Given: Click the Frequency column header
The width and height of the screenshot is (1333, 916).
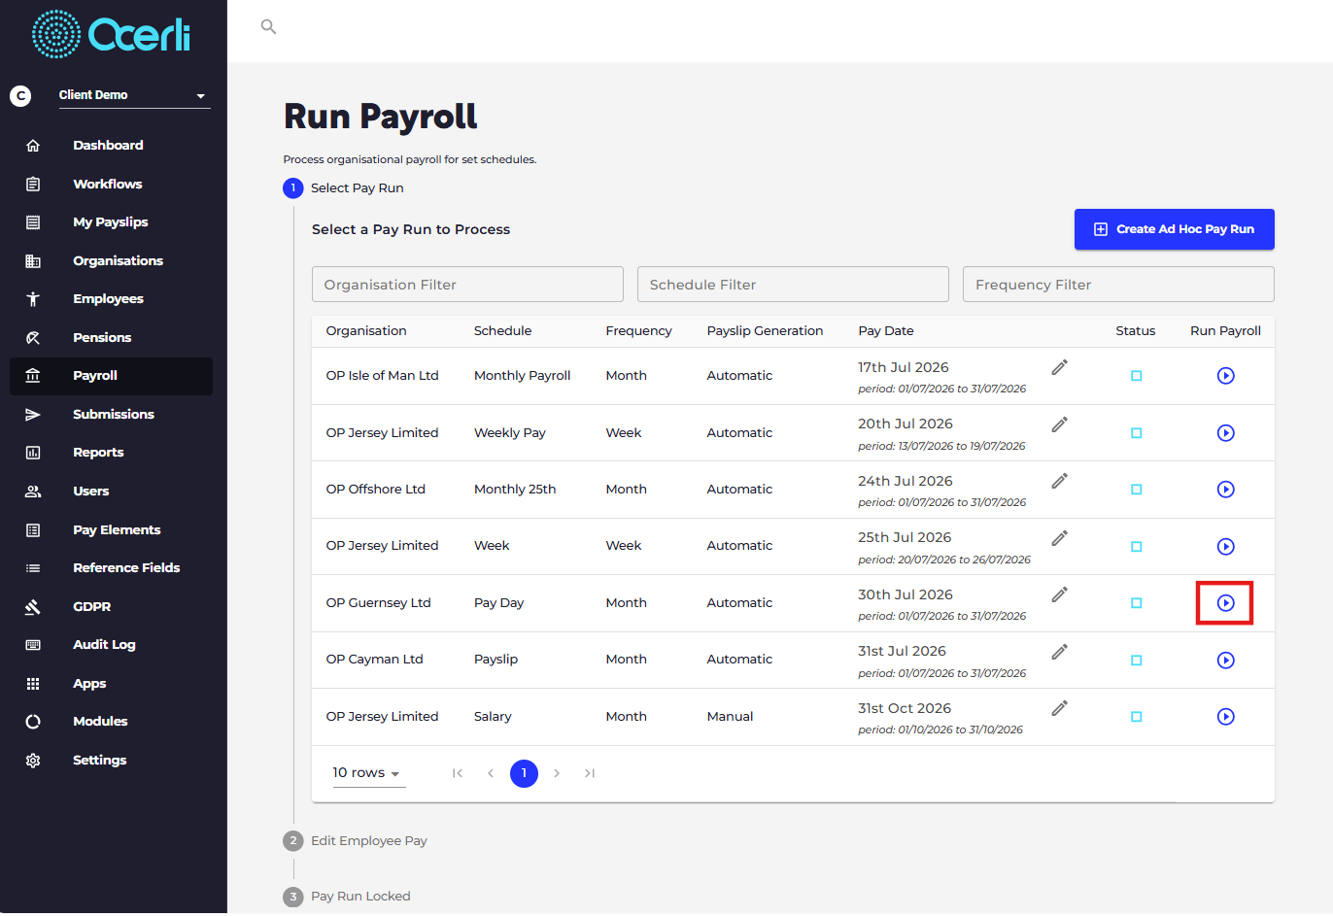Looking at the screenshot, I should pos(638,331).
